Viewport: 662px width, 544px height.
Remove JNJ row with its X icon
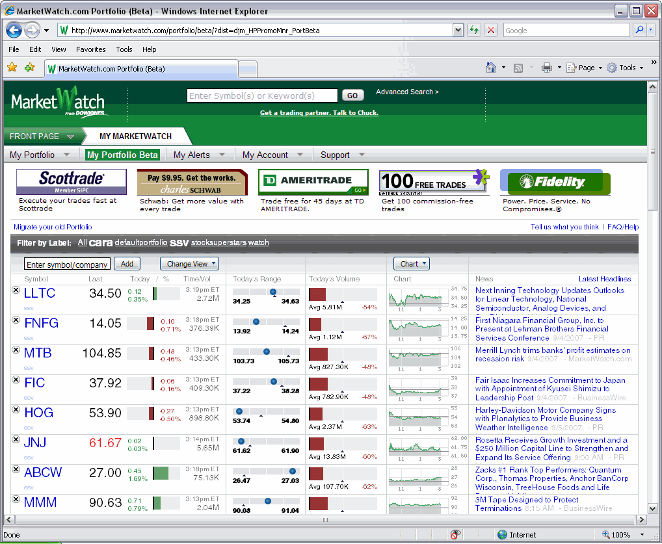click(x=16, y=440)
